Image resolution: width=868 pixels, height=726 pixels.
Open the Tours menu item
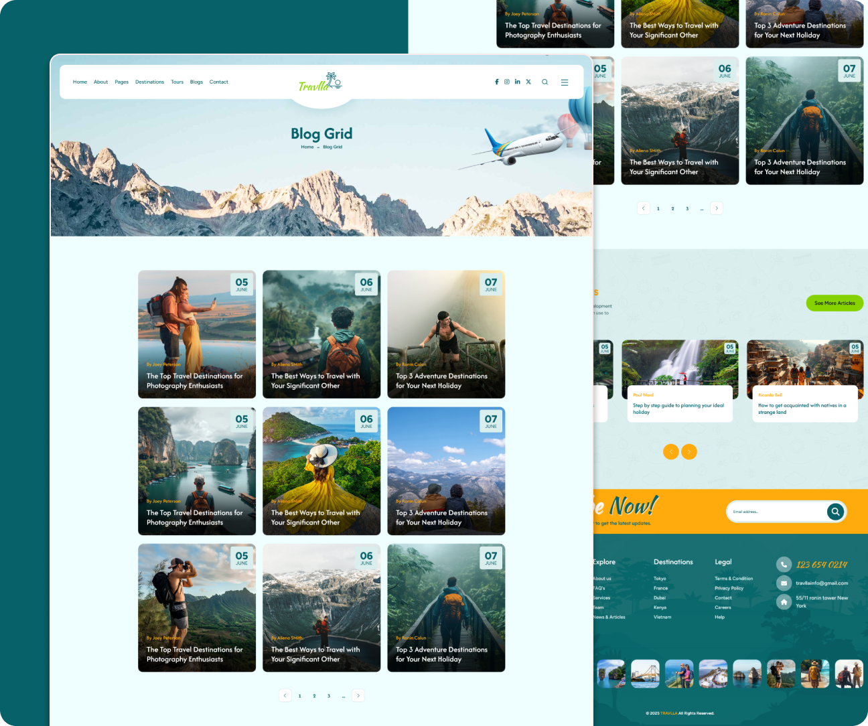177,82
